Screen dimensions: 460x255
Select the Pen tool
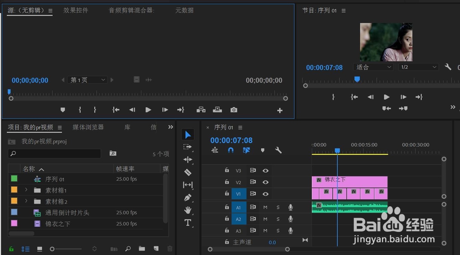[188, 198]
